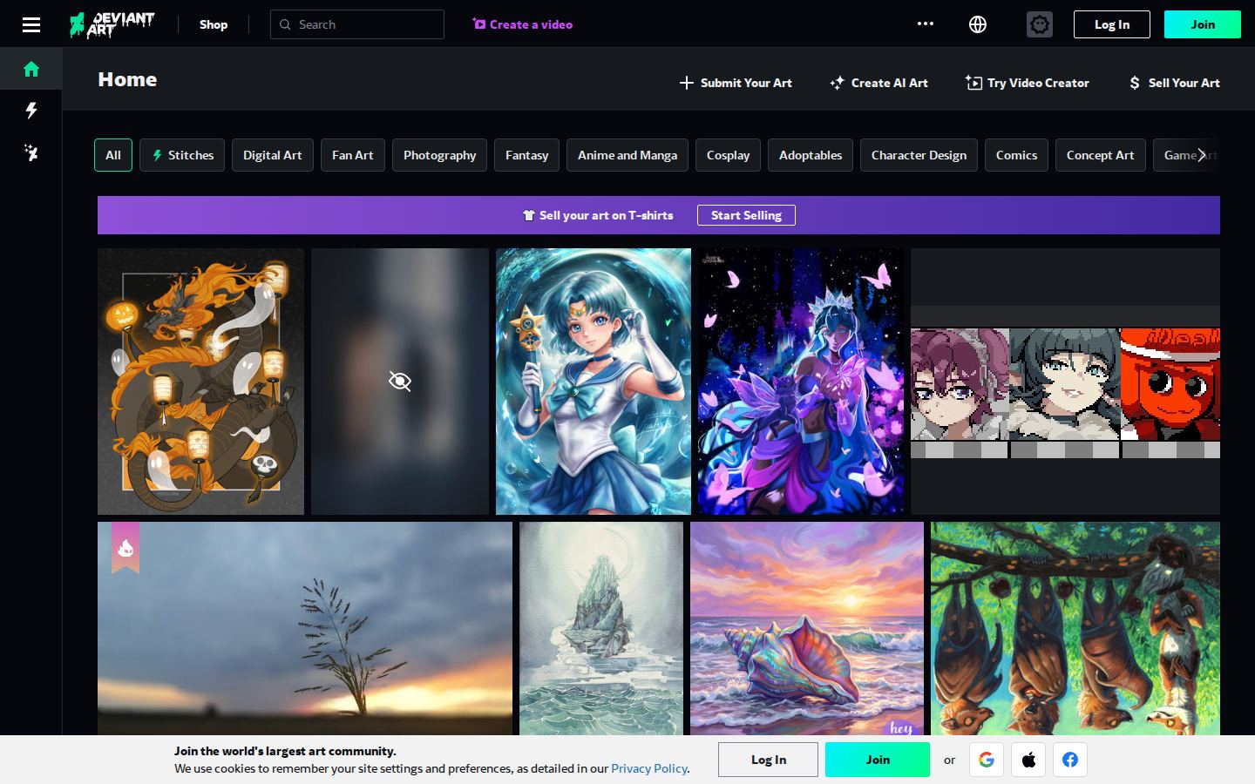This screenshot has height=784, width=1255.
Task: Click Log In in the cookie banner
Action: coord(769,760)
